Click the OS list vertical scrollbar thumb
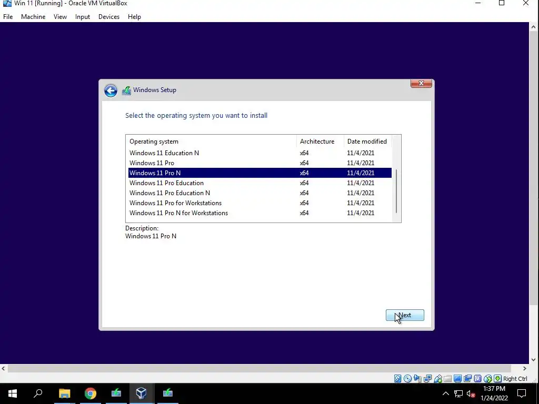The height and width of the screenshot is (404, 539). click(x=396, y=191)
